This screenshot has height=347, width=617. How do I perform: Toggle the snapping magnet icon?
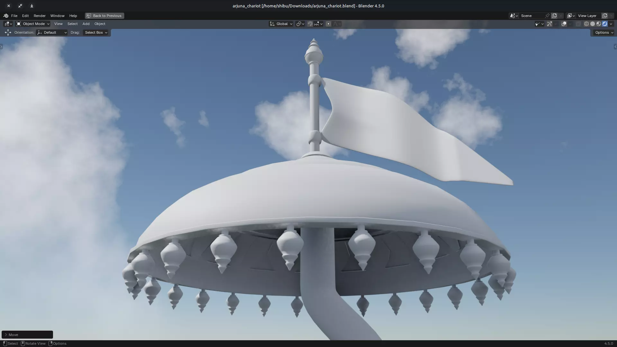[x=310, y=24]
